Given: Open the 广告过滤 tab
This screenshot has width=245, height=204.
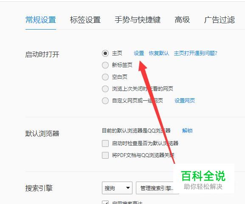Looking at the screenshot, I should point(220,20).
